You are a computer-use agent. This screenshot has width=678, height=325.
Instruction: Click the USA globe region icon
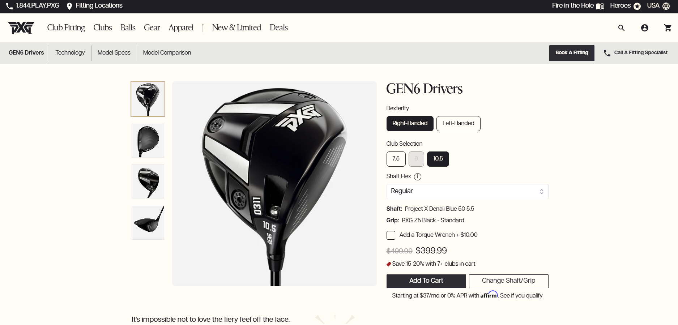666,6
